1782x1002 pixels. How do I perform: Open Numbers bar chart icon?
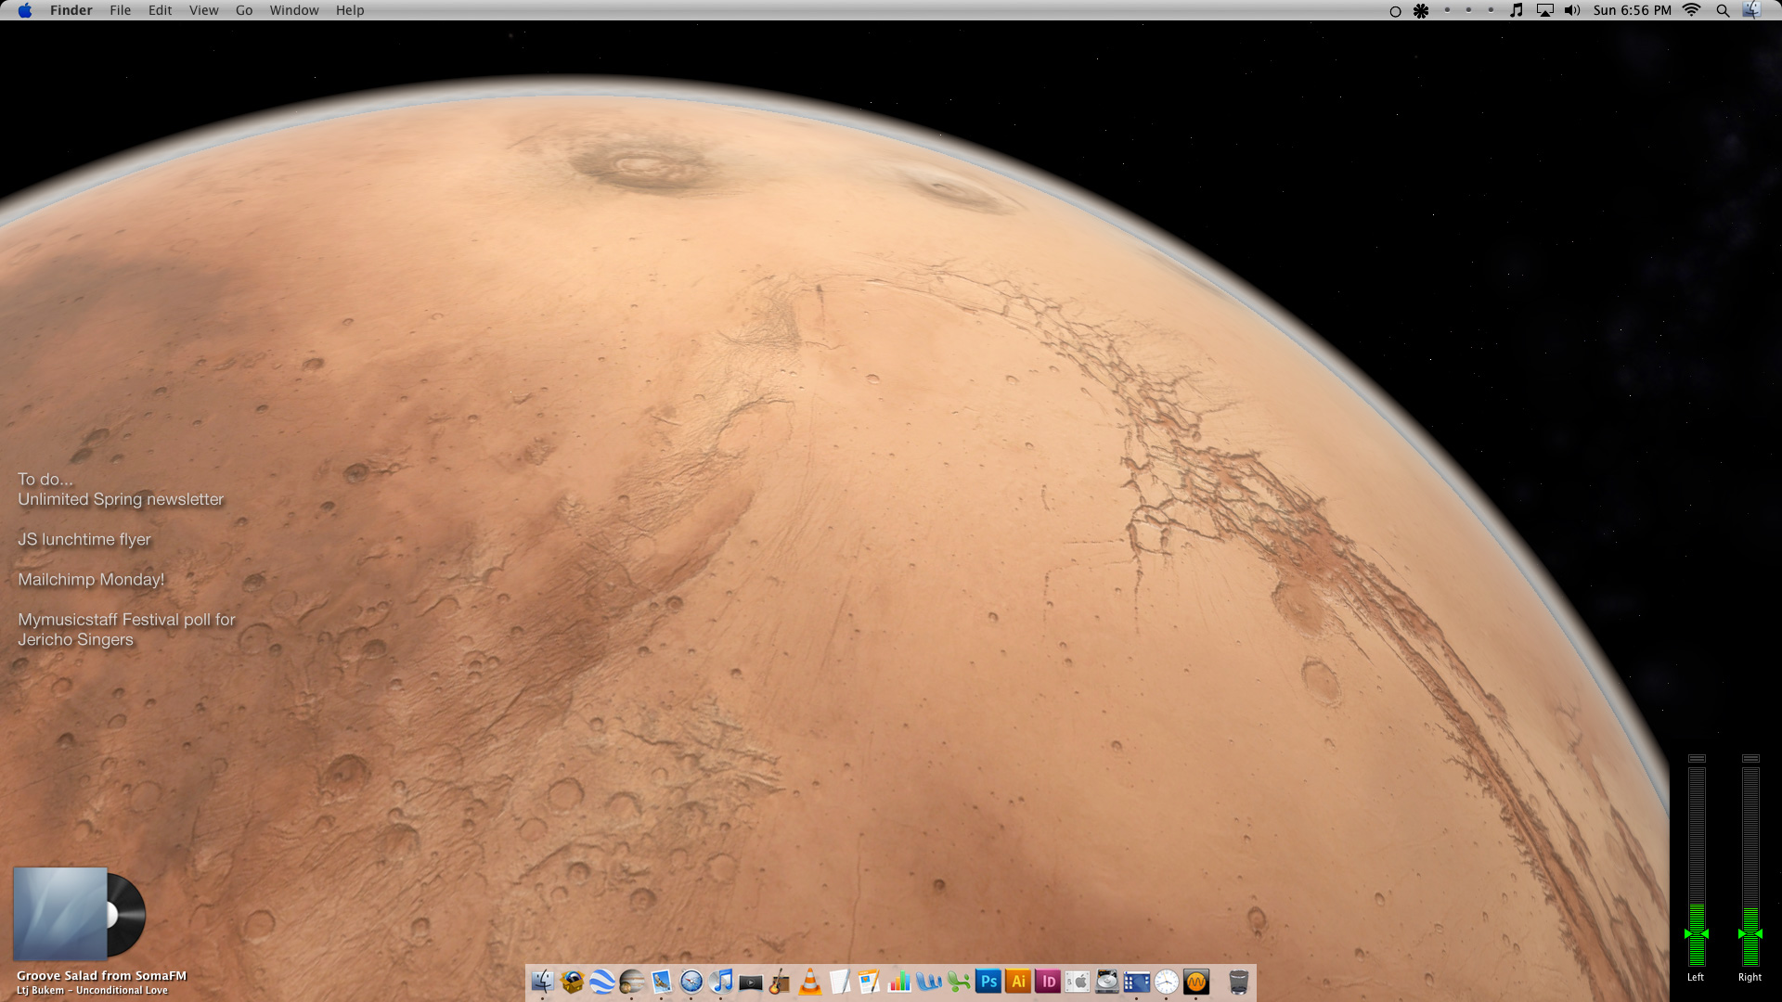(x=899, y=981)
